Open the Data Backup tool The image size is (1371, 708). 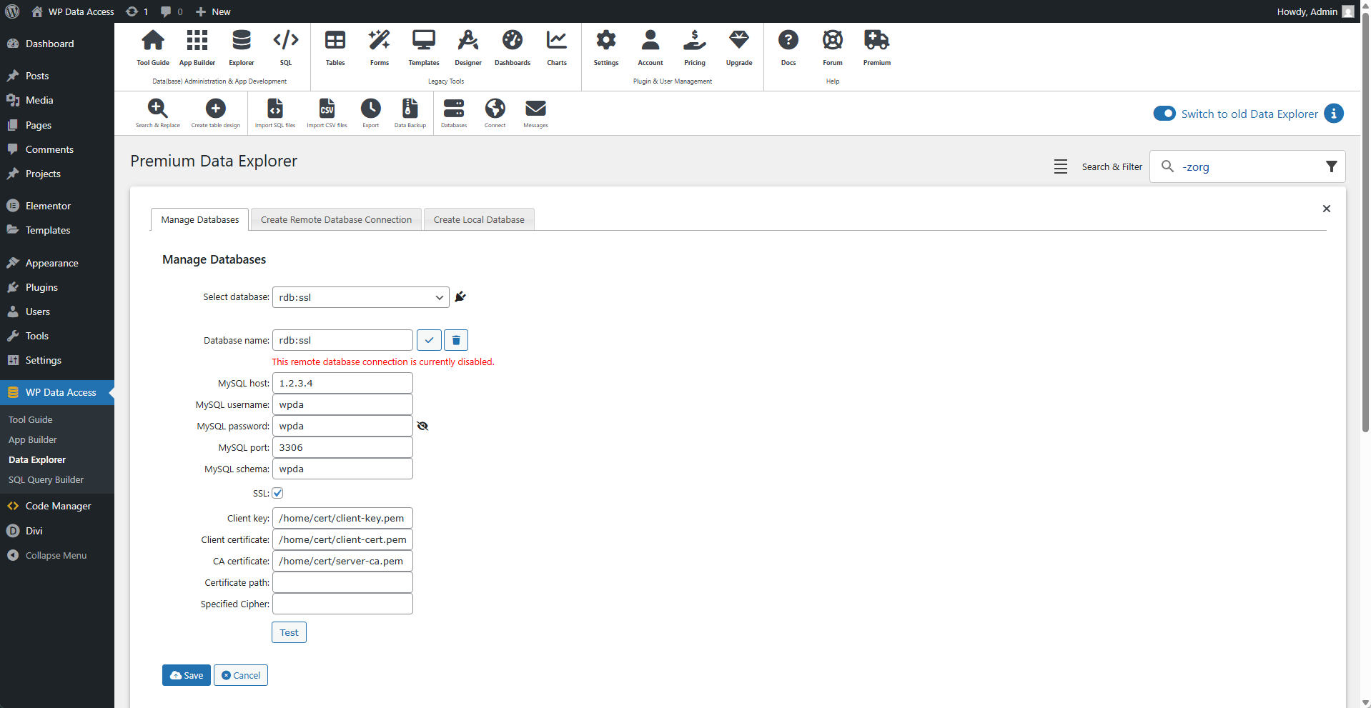coord(409,111)
